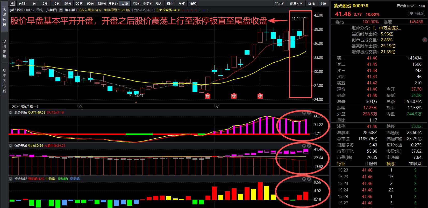This screenshot has width=428, height=208.
Task: Click chart title [紫光股份 000938 日线]
Action: pyautogui.click(x=27, y=10)
